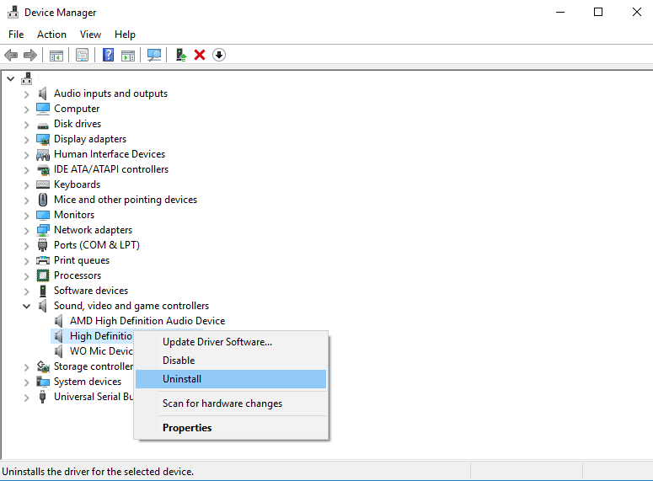Choose Scan for hardware changes menu entry
Image resolution: width=653 pixels, height=481 pixels.
click(x=231, y=404)
